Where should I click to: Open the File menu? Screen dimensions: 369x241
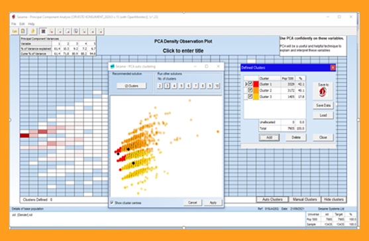(x=14, y=24)
